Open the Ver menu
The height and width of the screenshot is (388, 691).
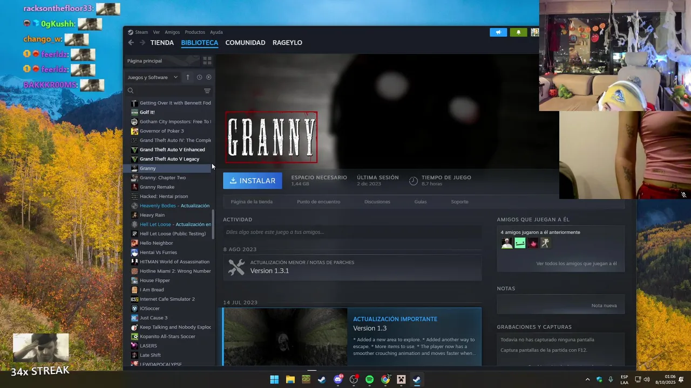pyautogui.click(x=156, y=32)
